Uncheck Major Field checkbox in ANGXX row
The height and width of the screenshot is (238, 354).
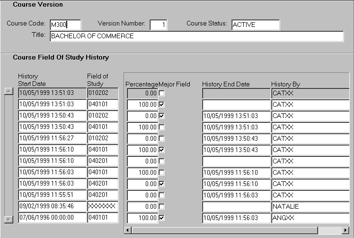pos(161,218)
